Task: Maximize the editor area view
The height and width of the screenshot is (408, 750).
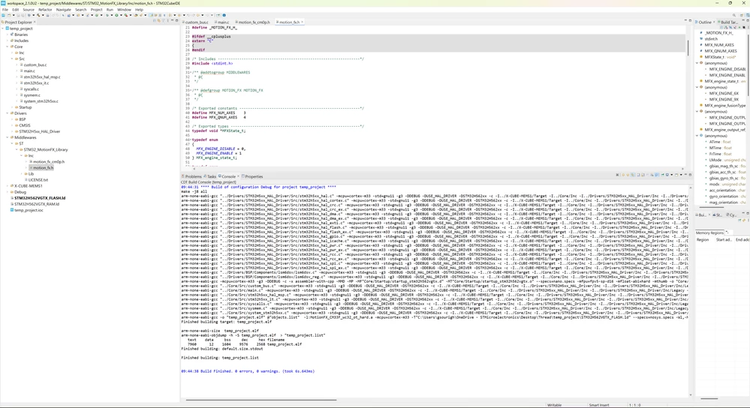Action: pyautogui.click(x=690, y=21)
